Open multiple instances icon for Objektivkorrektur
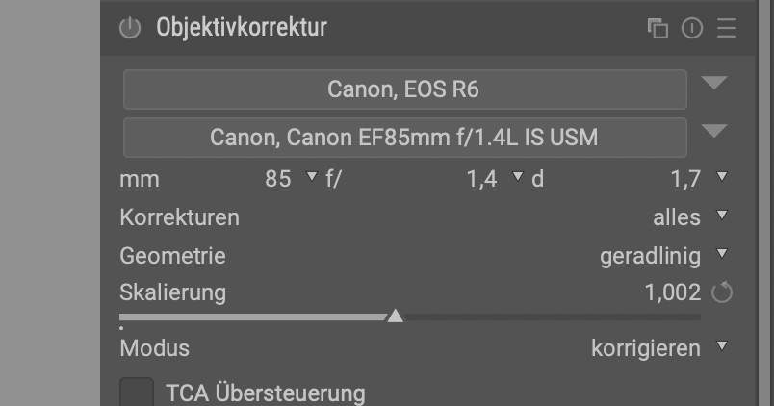Viewport: 774px width, 406px height. 658,29
